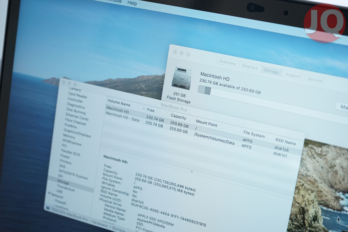Image resolution: width=348 pixels, height=232 pixels.
Task: Open the Help menu in the menu bar
Action: (x=132, y=3)
